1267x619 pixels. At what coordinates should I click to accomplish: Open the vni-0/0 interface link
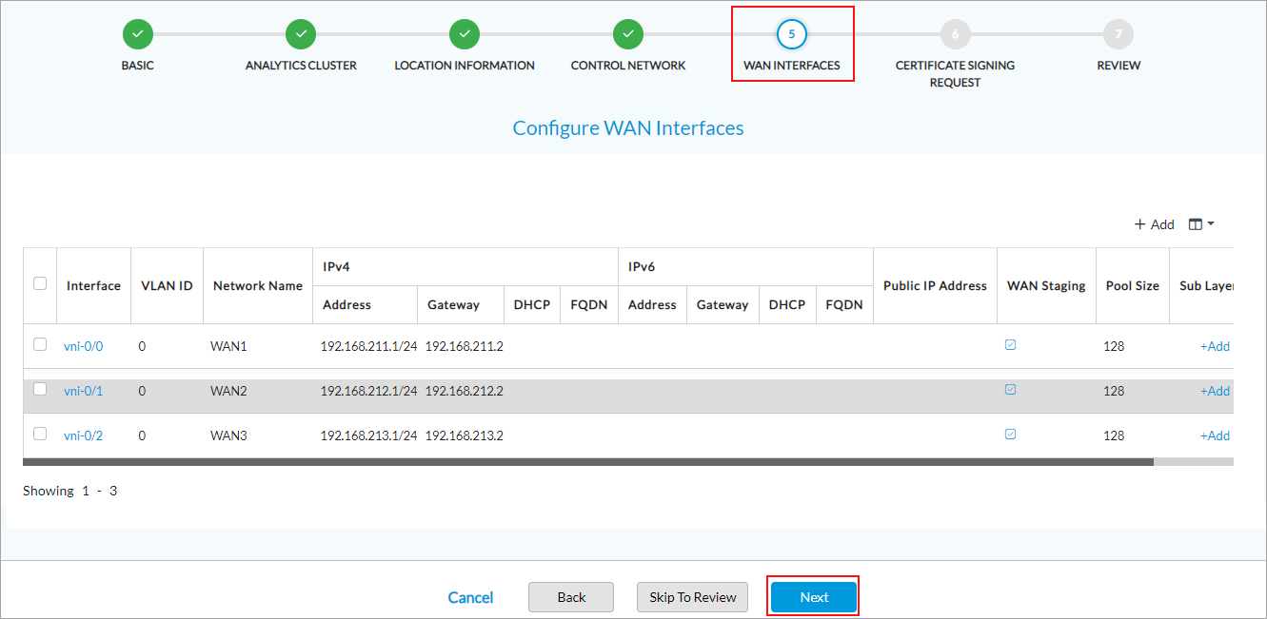[x=83, y=346]
